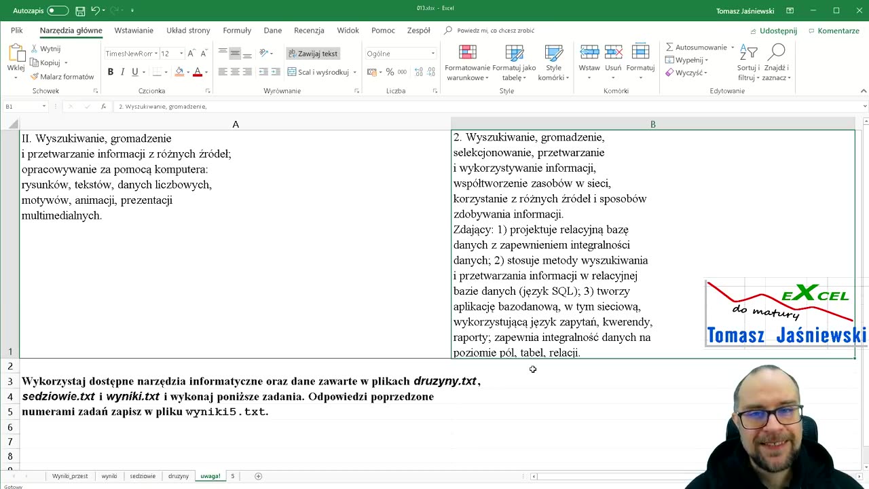This screenshot has height=489, width=869.
Task: Decrease indent
Action: tap(263, 72)
